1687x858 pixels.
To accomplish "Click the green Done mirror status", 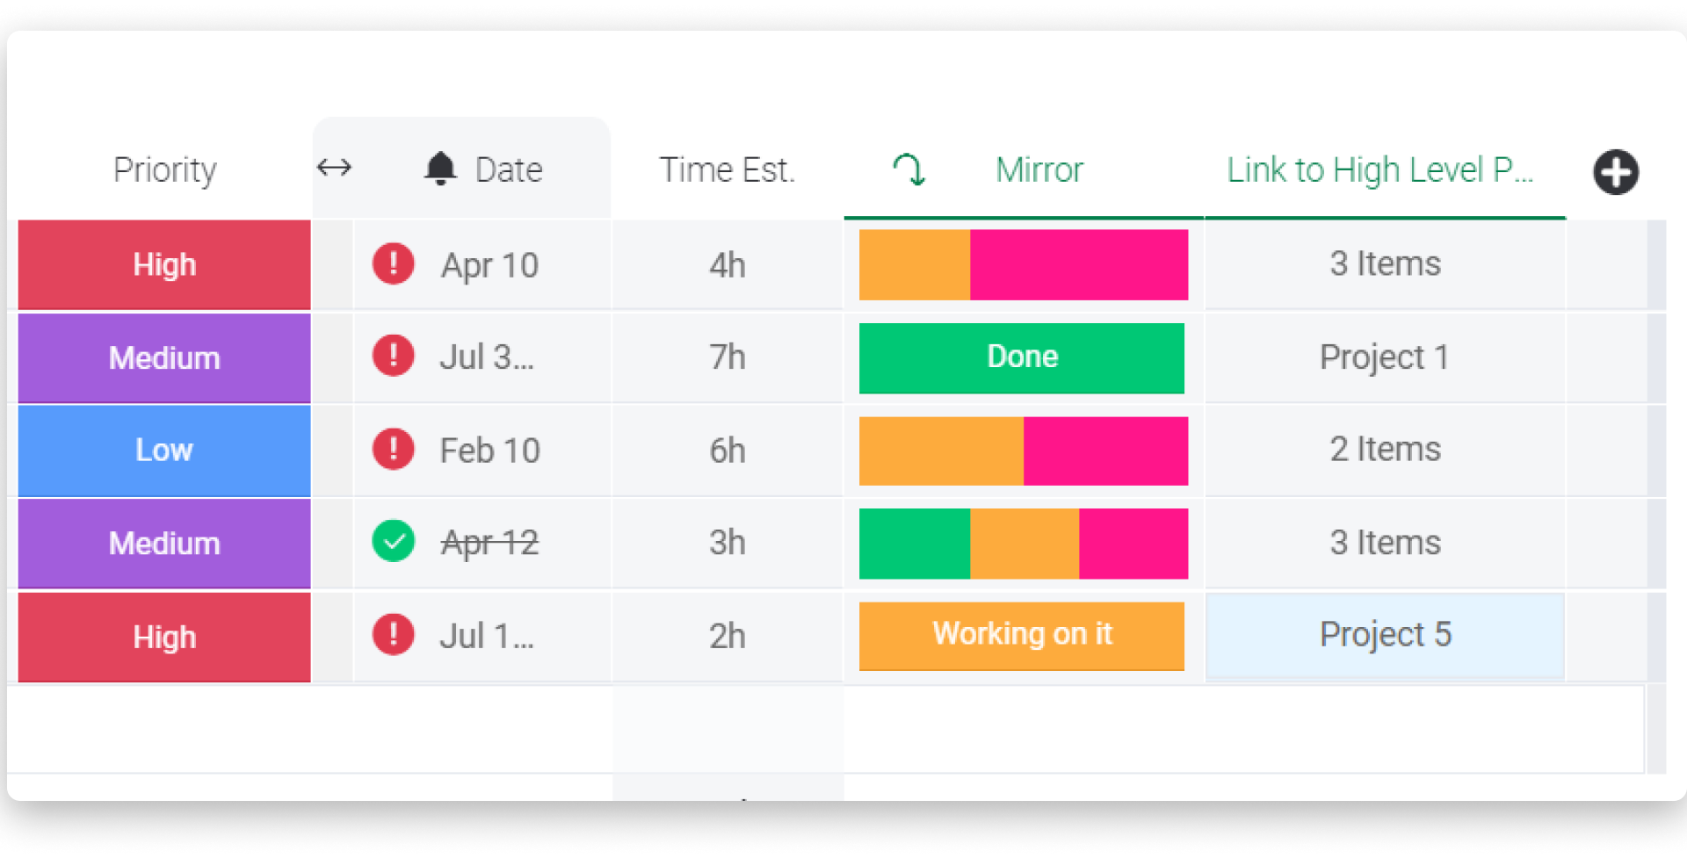I will point(1022,357).
